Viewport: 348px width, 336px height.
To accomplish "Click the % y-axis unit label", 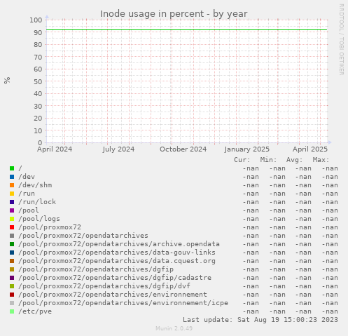I will pos(7,80).
